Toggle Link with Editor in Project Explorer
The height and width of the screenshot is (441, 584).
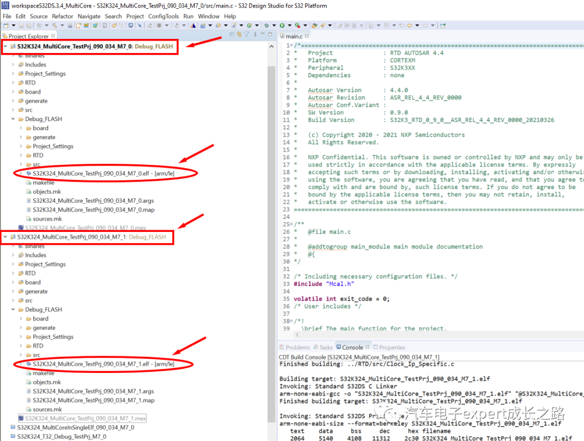tap(239, 35)
